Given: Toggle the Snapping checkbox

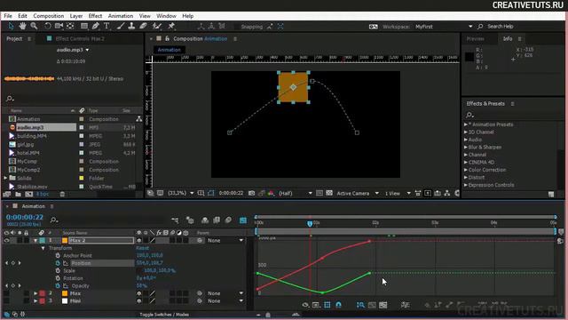Looking at the screenshot, I should pyautogui.click(x=237, y=27).
